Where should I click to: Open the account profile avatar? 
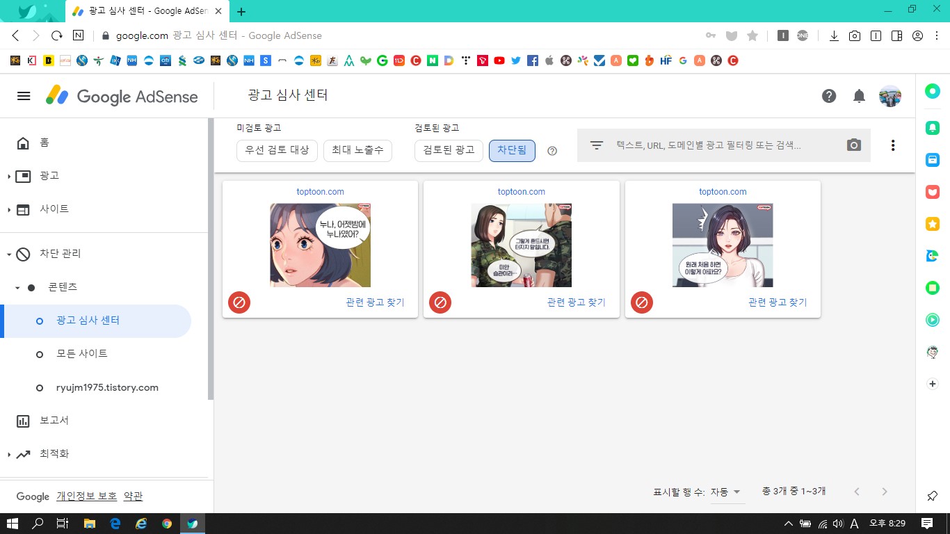(x=890, y=96)
